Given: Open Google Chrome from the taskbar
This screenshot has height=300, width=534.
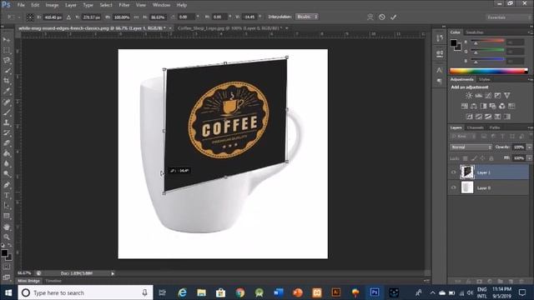Looking at the screenshot, I should coord(240,292).
